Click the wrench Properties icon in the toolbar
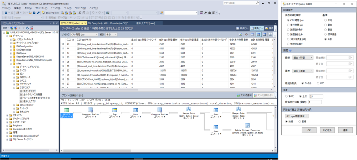357x160 pixels. [x=206, y=13]
